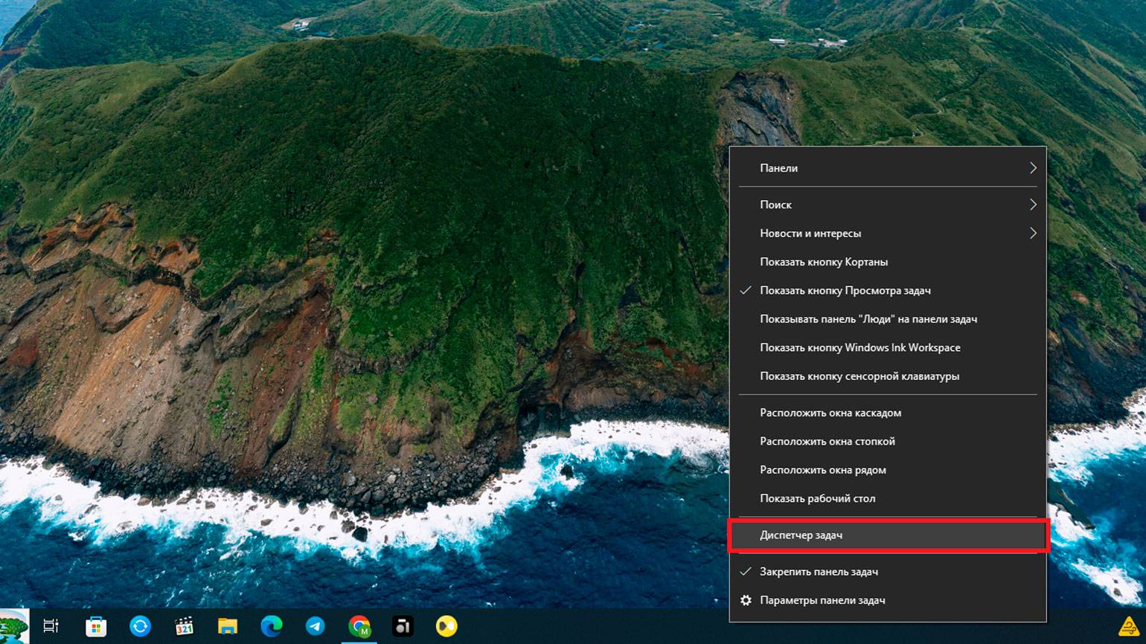Click the yellow wind warning weather icon

click(1129, 626)
